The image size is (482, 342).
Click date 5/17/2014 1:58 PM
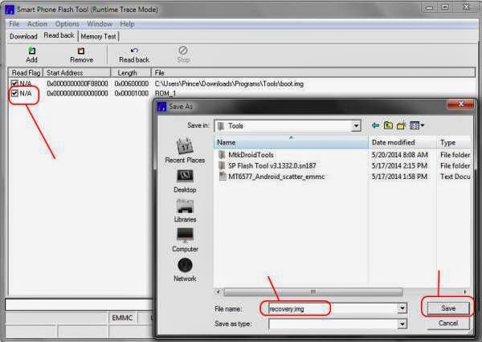click(x=399, y=177)
